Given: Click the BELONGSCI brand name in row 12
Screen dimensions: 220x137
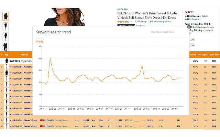Looking at the screenshot, I should point(48,126).
